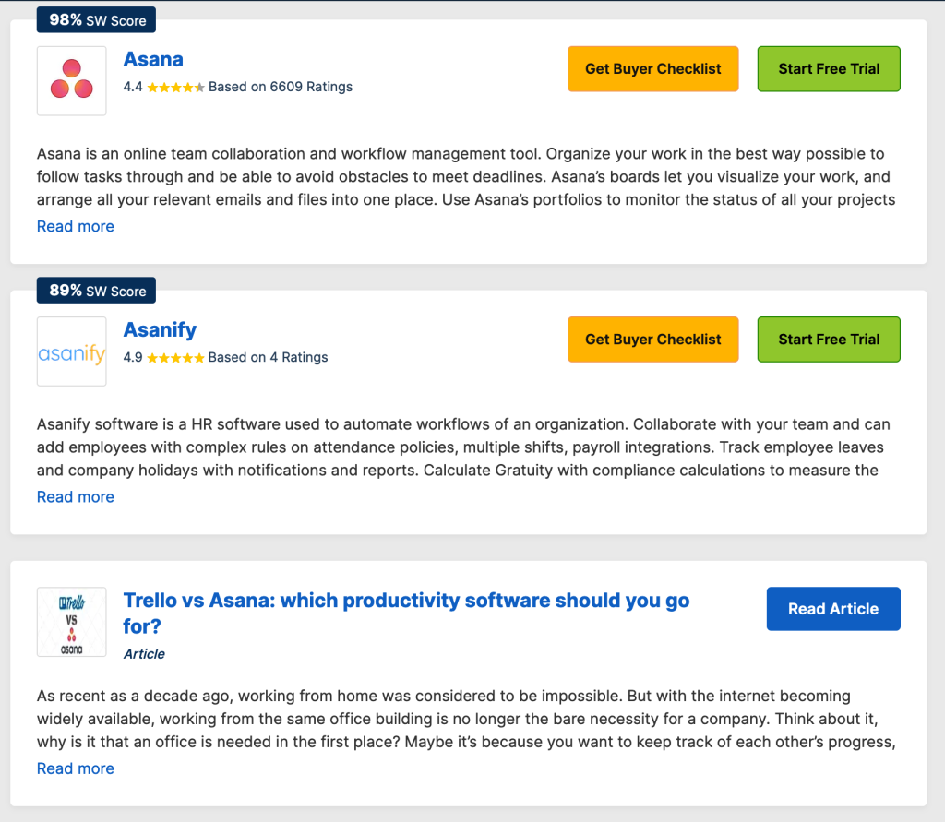Select the Trello vs Asana article thumbnail

click(72, 622)
